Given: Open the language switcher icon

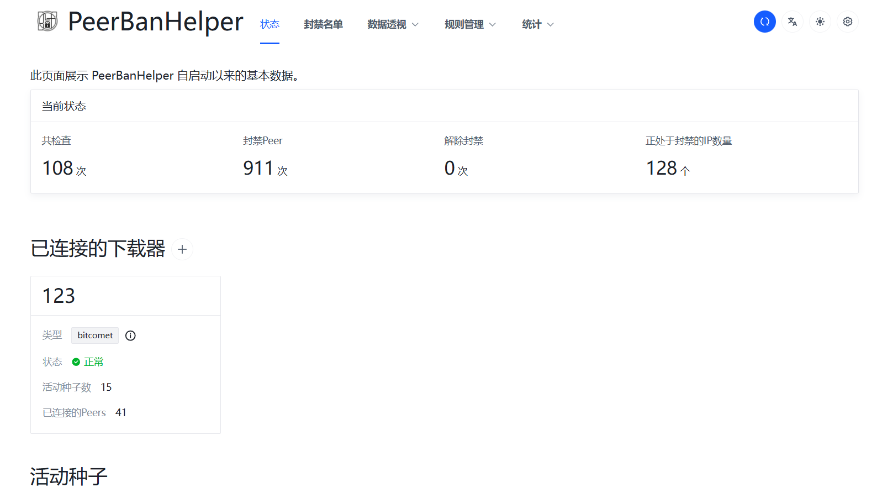Looking at the screenshot, I should pyautogui.click(x=792, y=22).
